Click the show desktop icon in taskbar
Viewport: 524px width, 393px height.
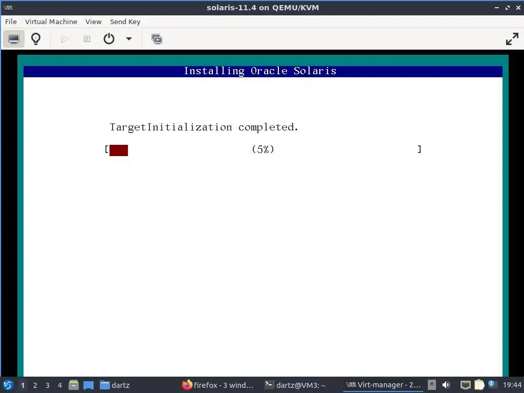[x=89, y=385]
